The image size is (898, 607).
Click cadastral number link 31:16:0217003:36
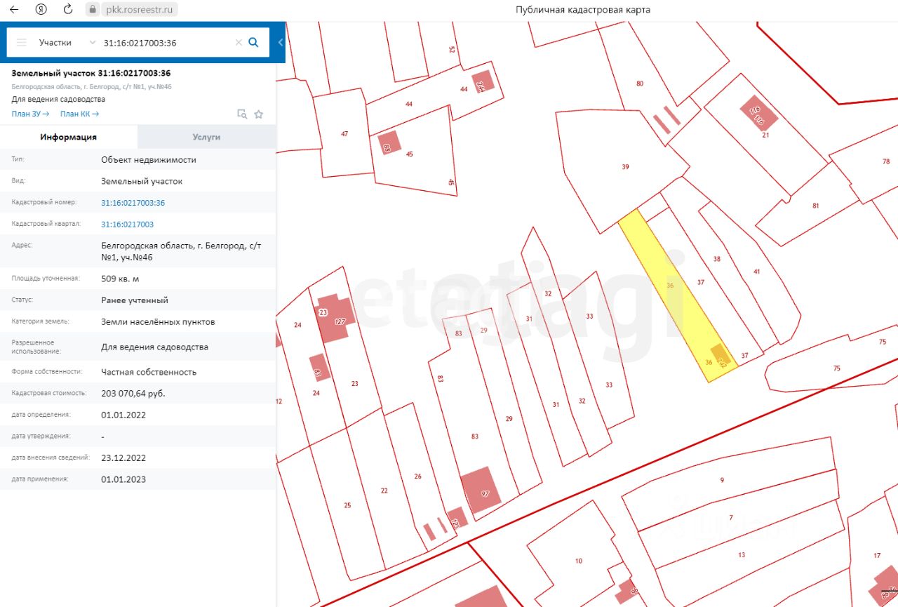pyautogui.click(x=133, y=203)
